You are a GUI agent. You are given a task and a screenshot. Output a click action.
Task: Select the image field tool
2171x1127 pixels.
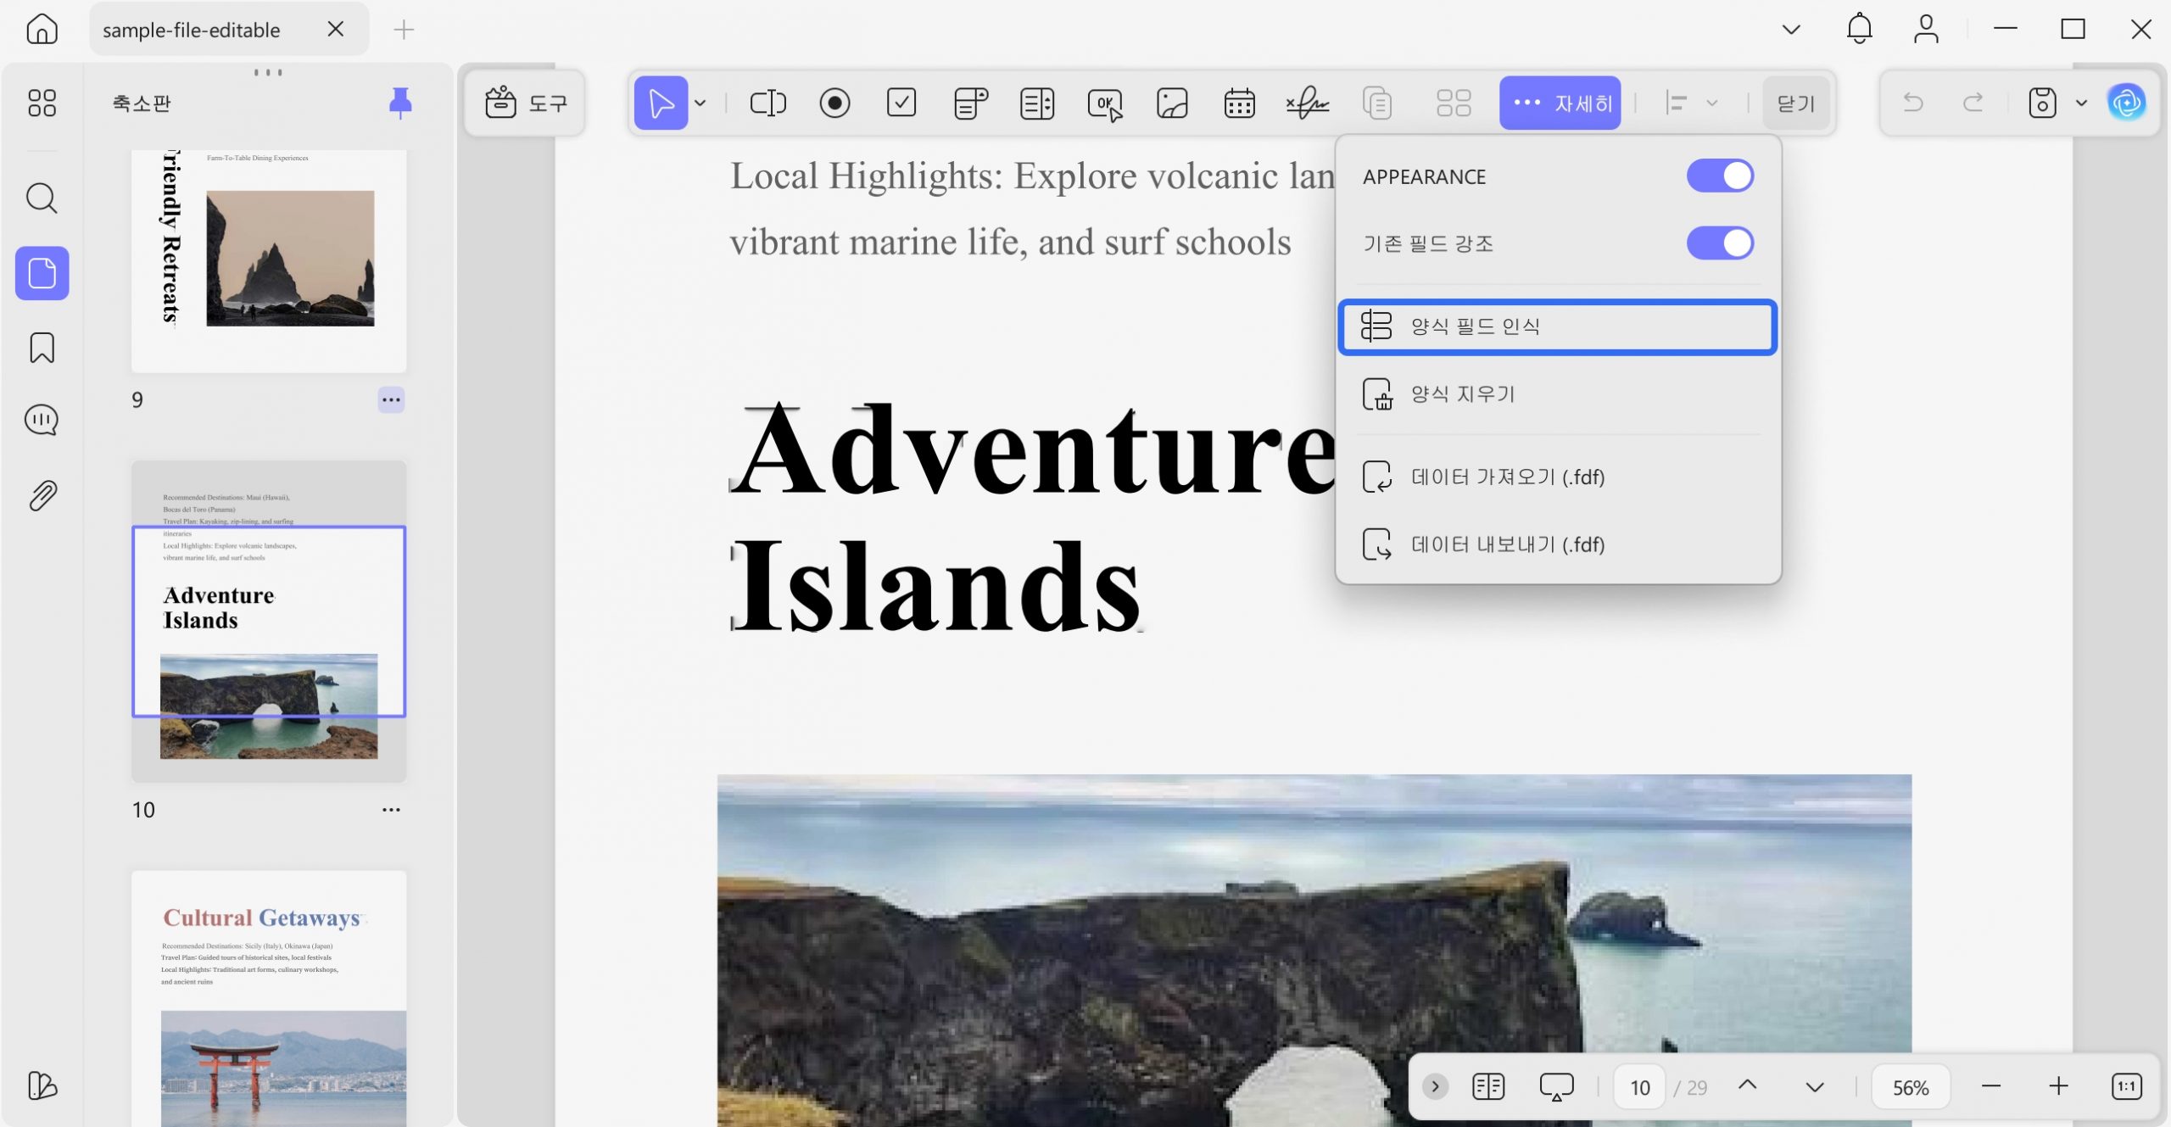1172,103
